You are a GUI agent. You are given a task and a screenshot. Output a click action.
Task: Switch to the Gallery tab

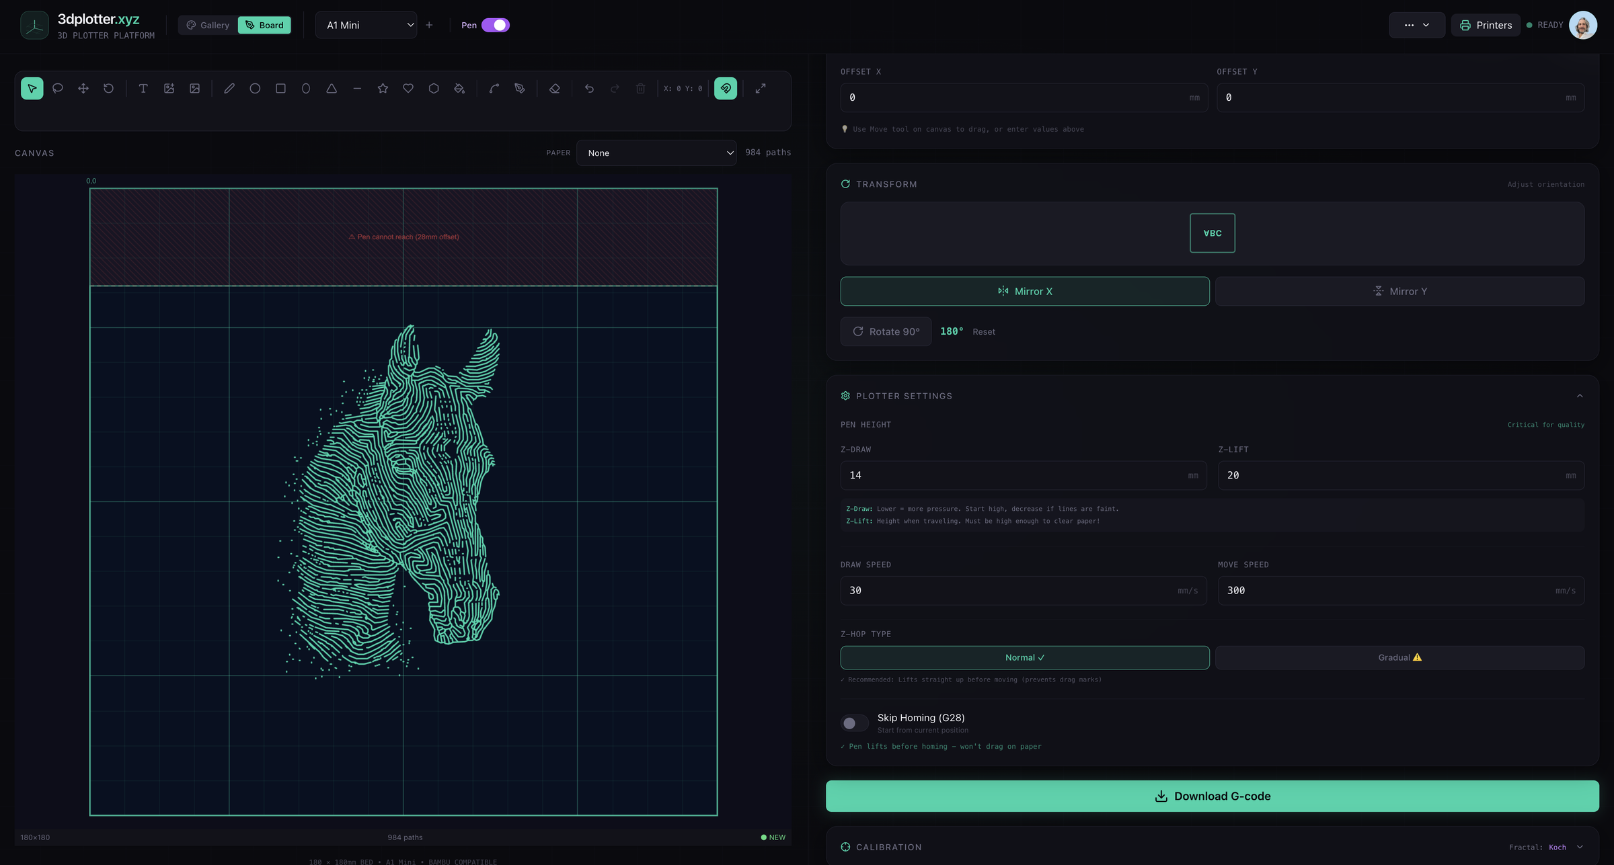(x=208, y=26)
